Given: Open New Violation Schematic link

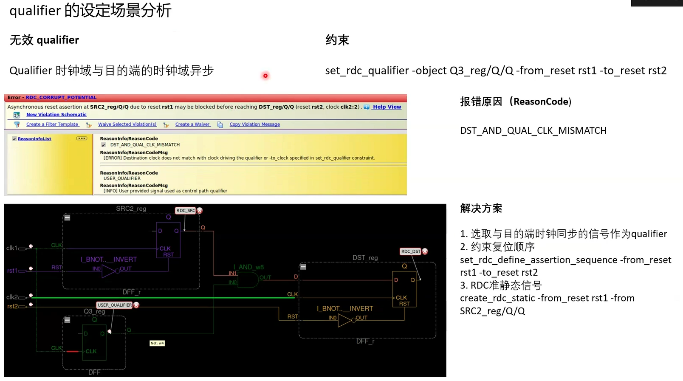Looking at the screenshot, I should [56, 115].
